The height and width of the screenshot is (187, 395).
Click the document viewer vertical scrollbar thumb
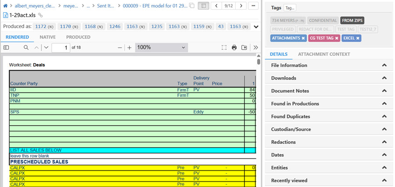[259, 62]
